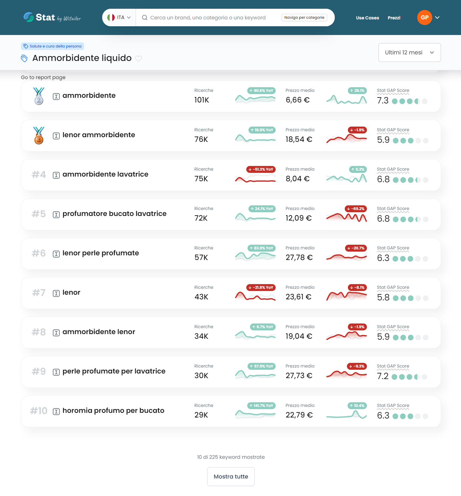Click the tag icon beside the Ammorbidente liquido title

[24, 58]
